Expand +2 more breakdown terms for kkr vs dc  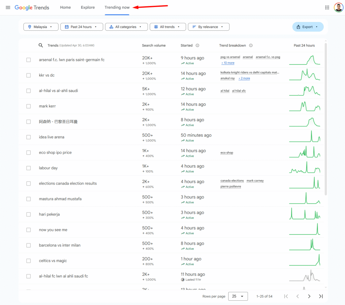(244, 78)
